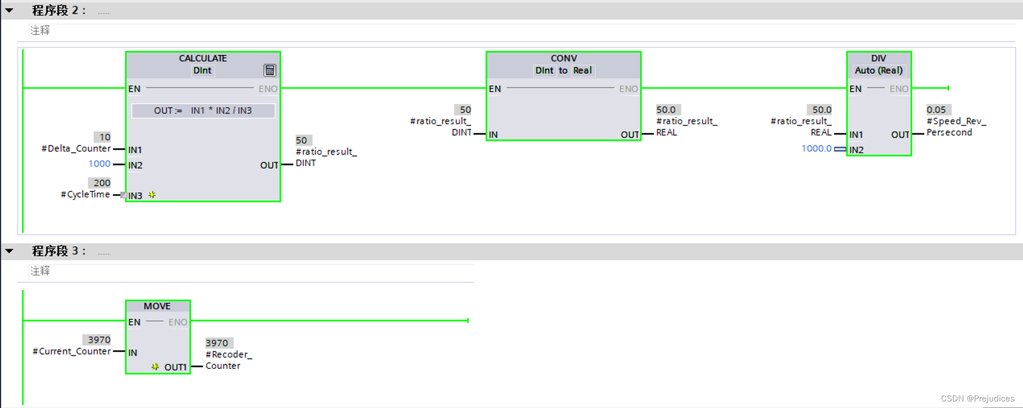Click the OUT pin of the DIV block
Image resolution: width=1023 pixels, height=408 pixels.
[x=900, y=135]
